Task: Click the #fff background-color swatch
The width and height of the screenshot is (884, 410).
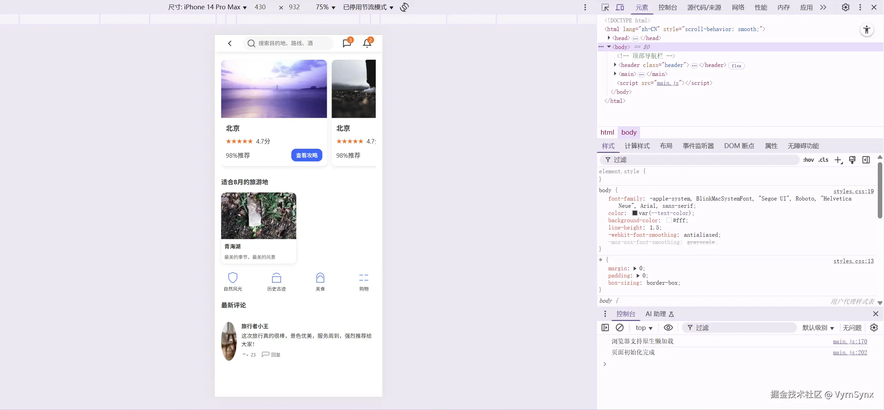Action: point(669,220)
